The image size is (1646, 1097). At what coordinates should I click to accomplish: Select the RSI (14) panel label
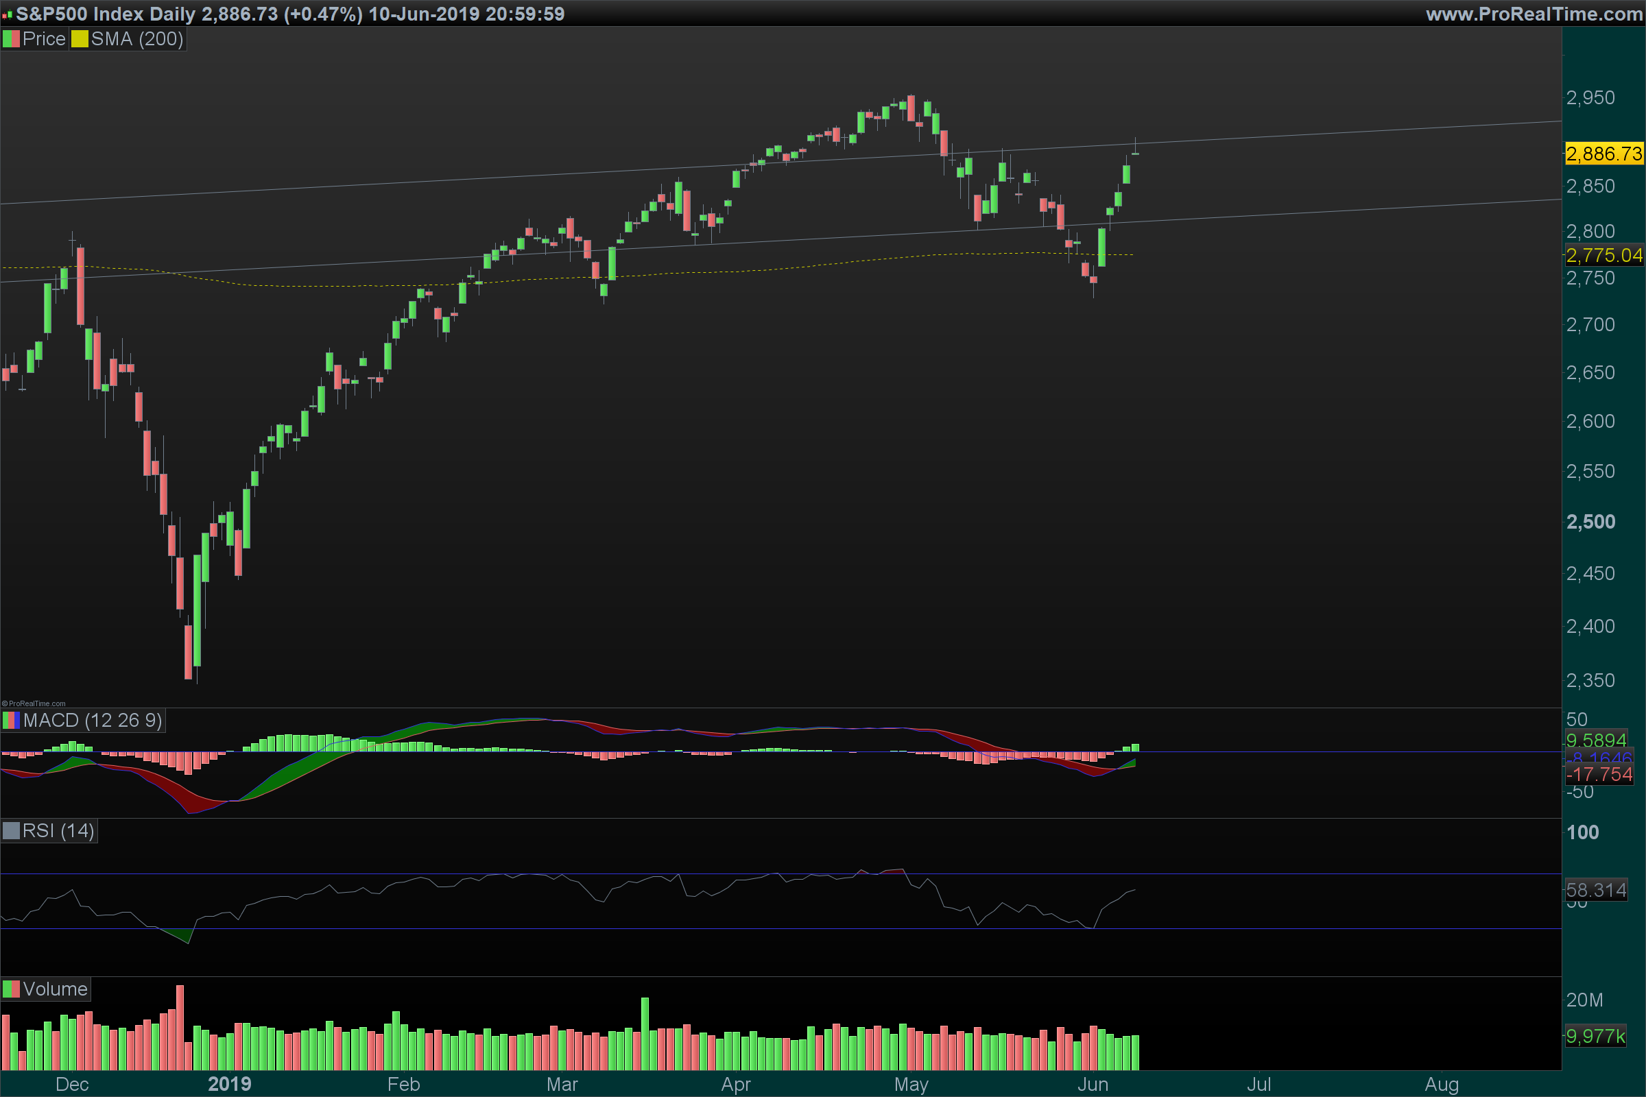[58, 831]
